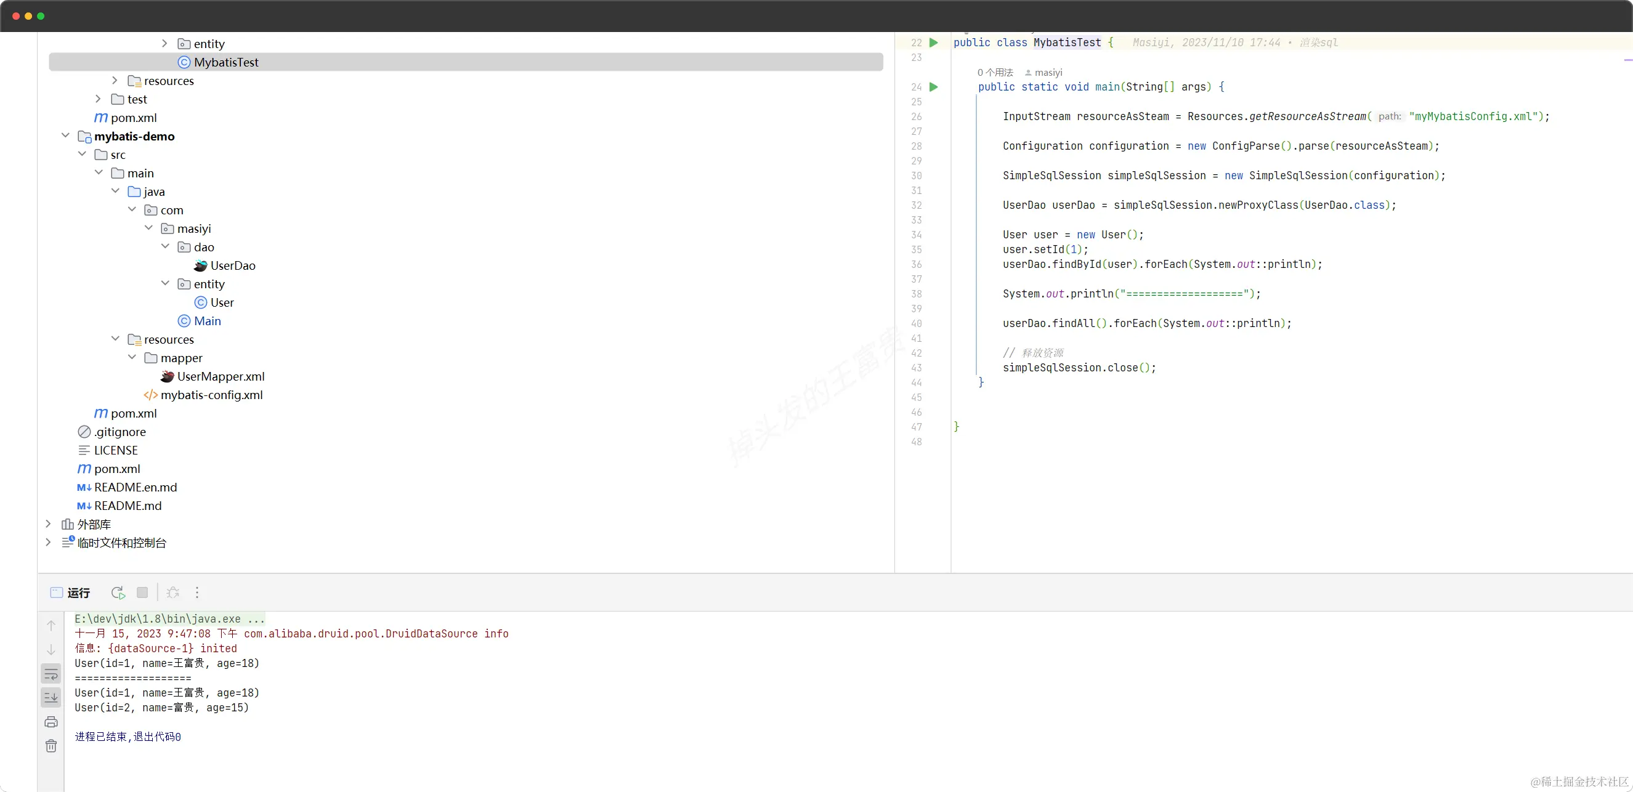Click the masiyi author hint above main

tap(1045, 72)
